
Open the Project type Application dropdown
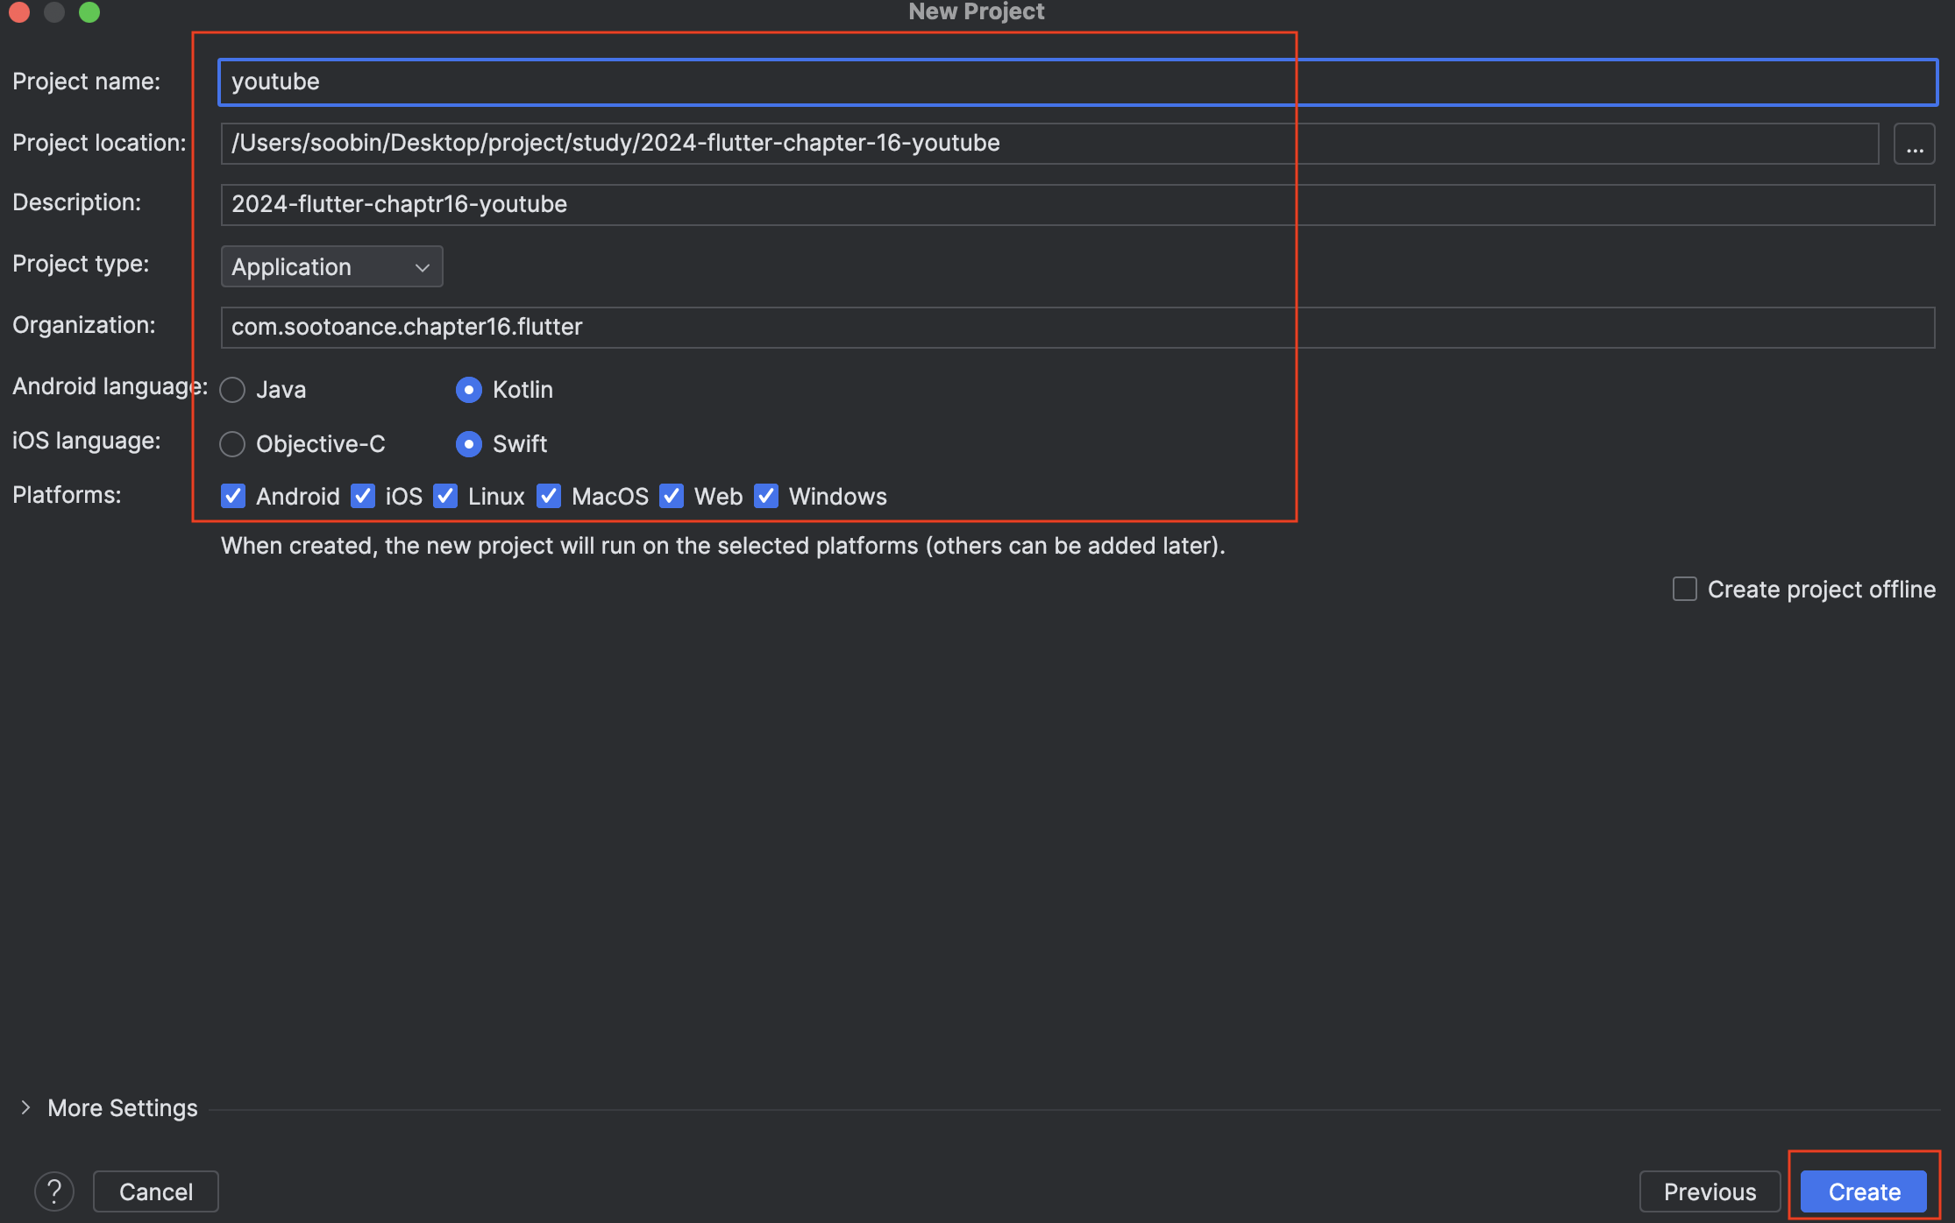point(331,266)
